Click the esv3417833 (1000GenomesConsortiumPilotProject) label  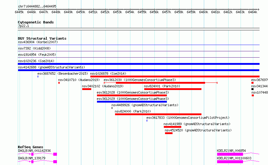(188, 118)
